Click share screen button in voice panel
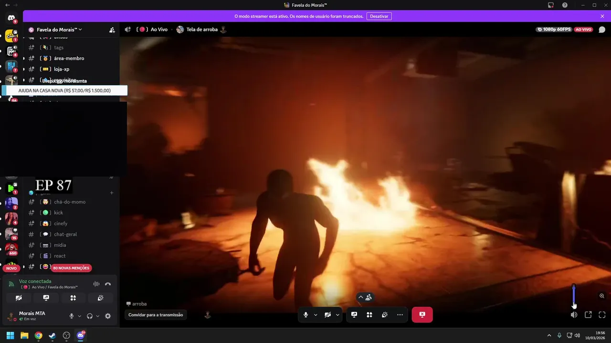 pos(46,298)
